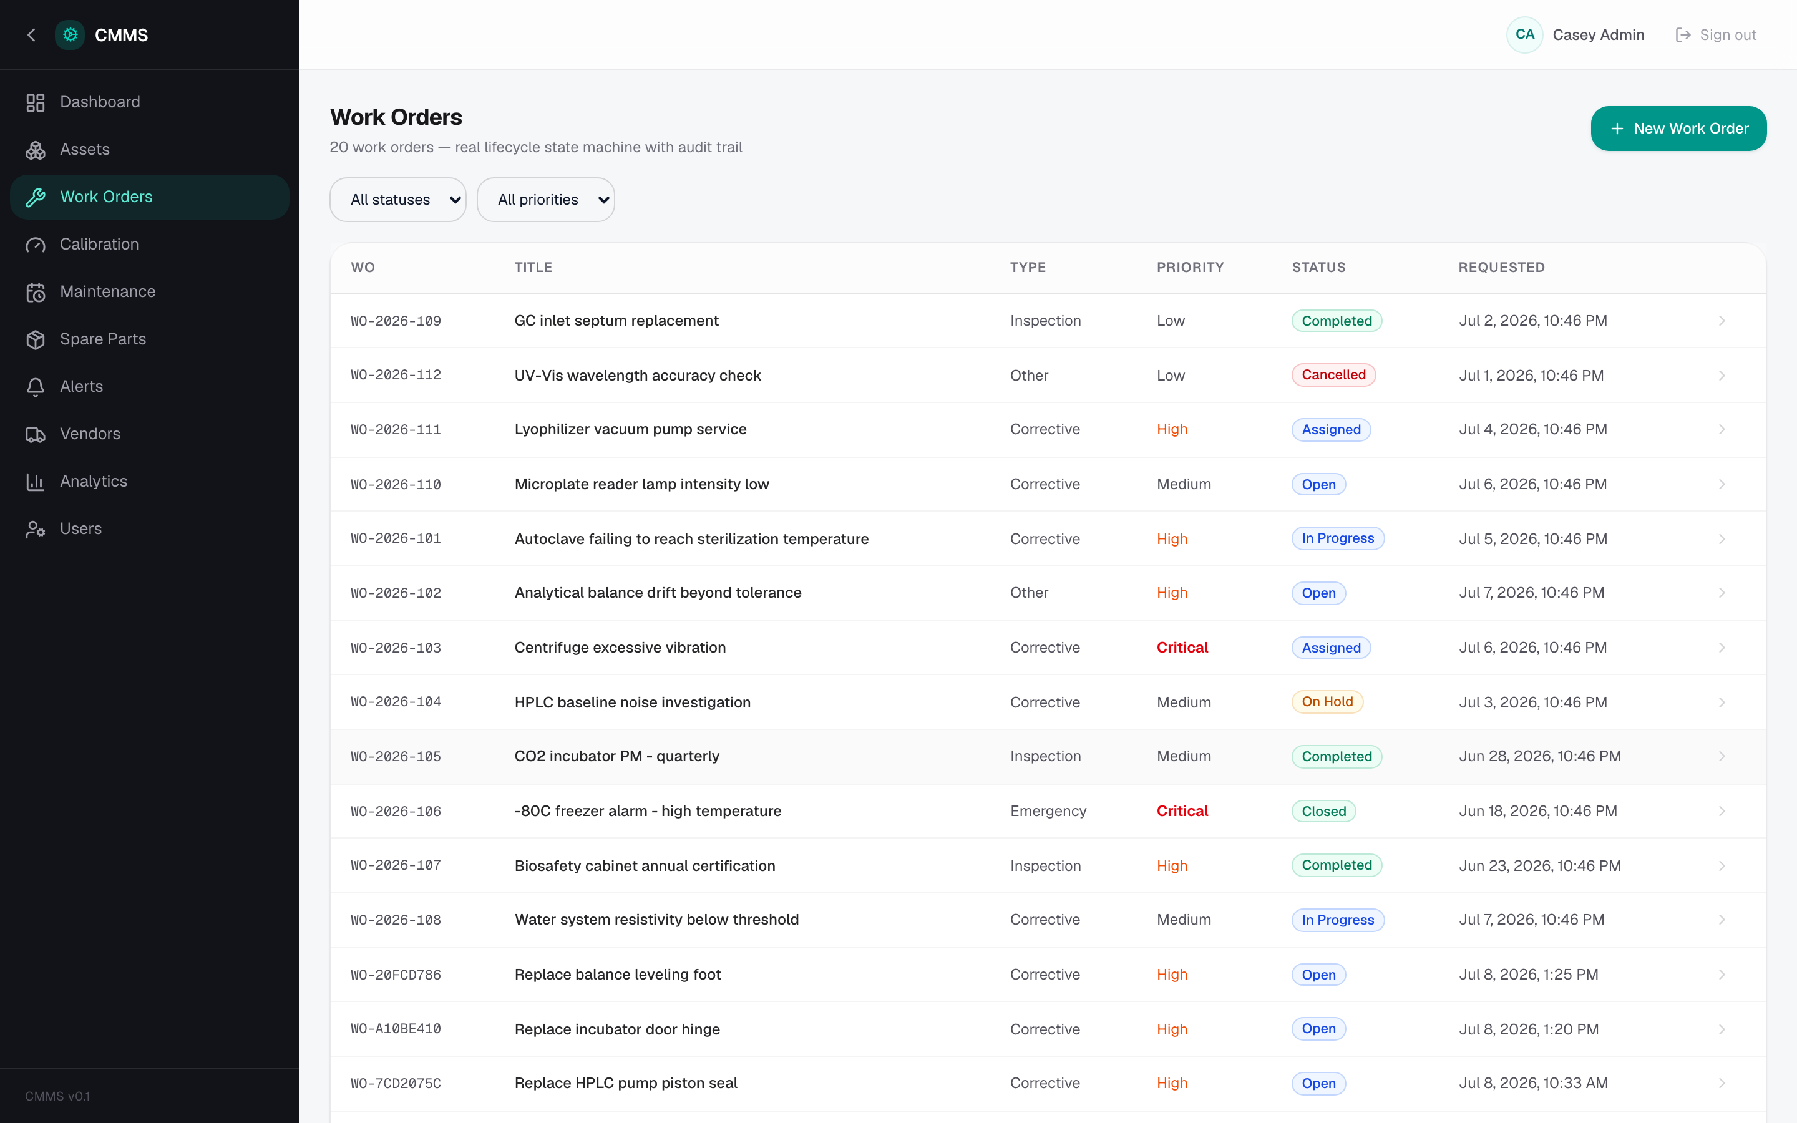Open Biosafety cabinet annual certification order

(645, 866)
